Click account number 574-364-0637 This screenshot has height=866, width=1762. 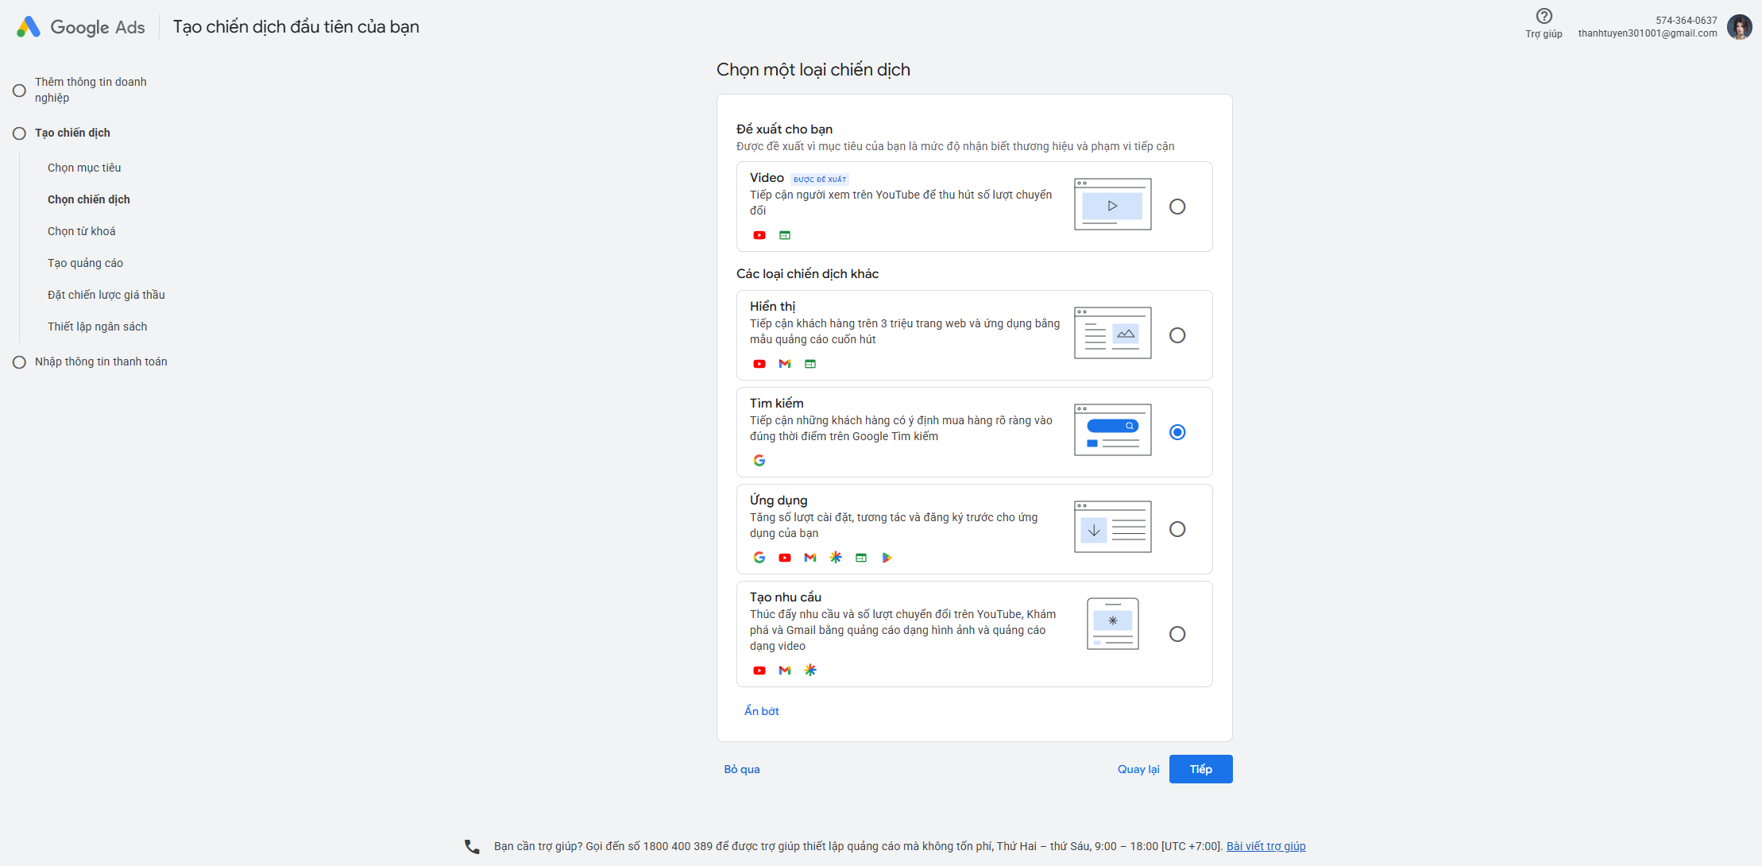point(1687,21)
